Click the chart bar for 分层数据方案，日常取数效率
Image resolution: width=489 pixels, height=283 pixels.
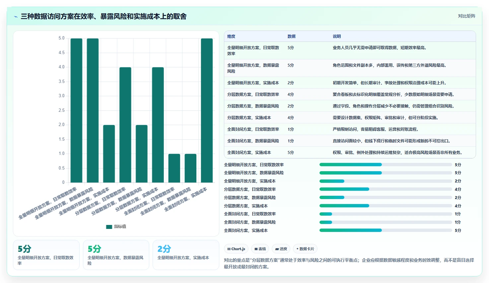point(125,125)
